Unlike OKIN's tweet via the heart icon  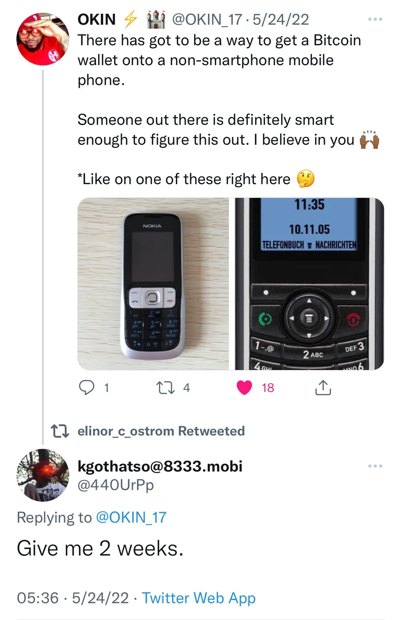(x=244, y=387)
